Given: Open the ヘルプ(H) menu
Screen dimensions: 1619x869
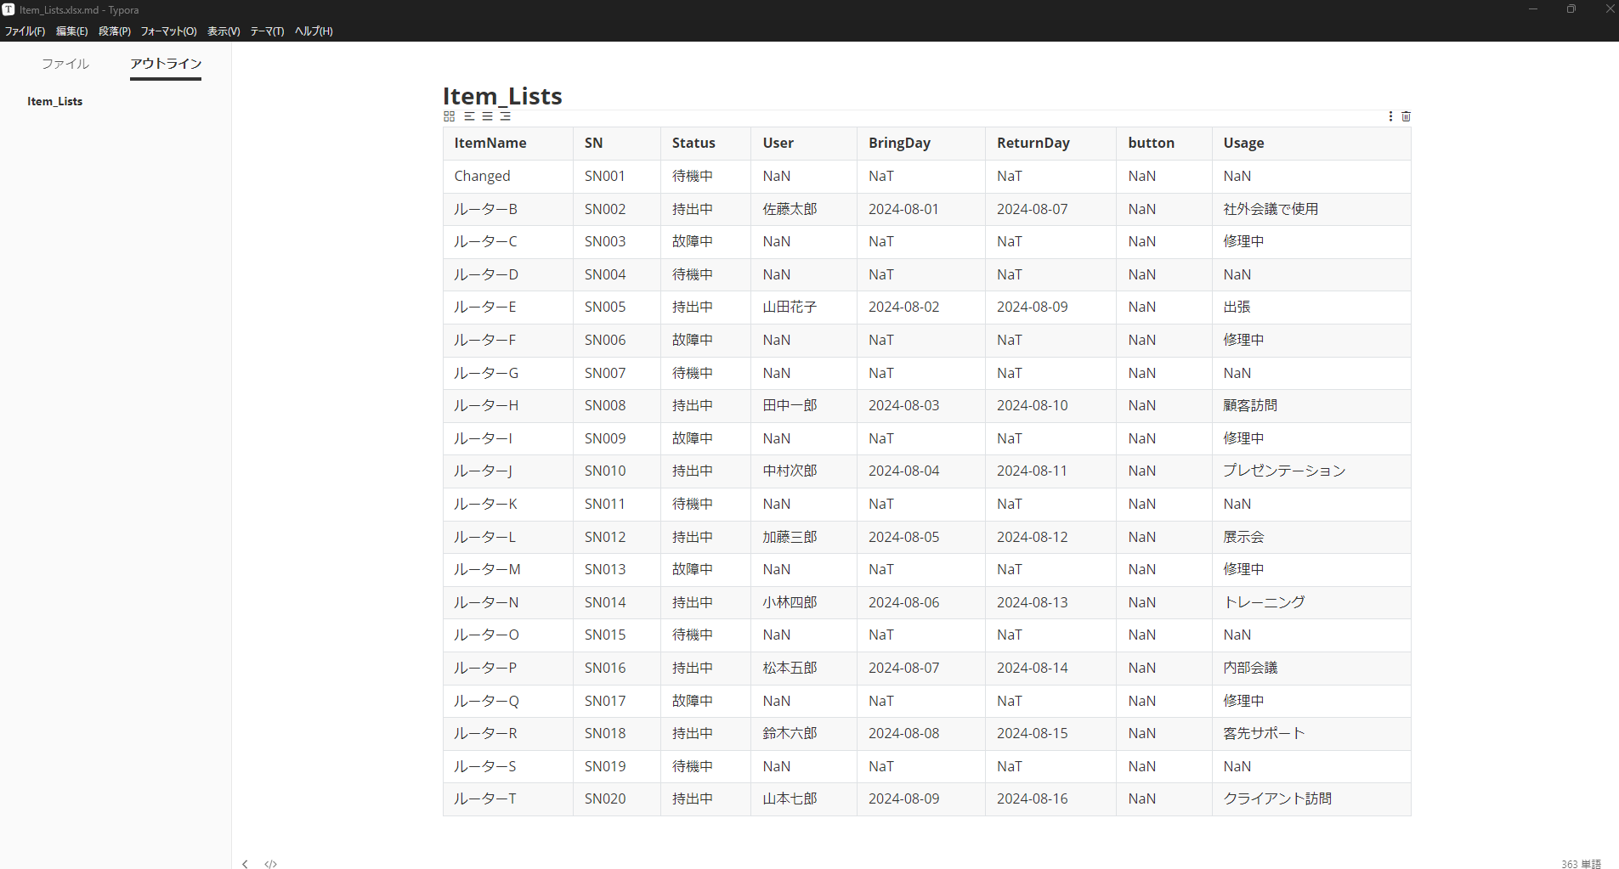Looking at the screenshot, I should (x=312, y=31).
